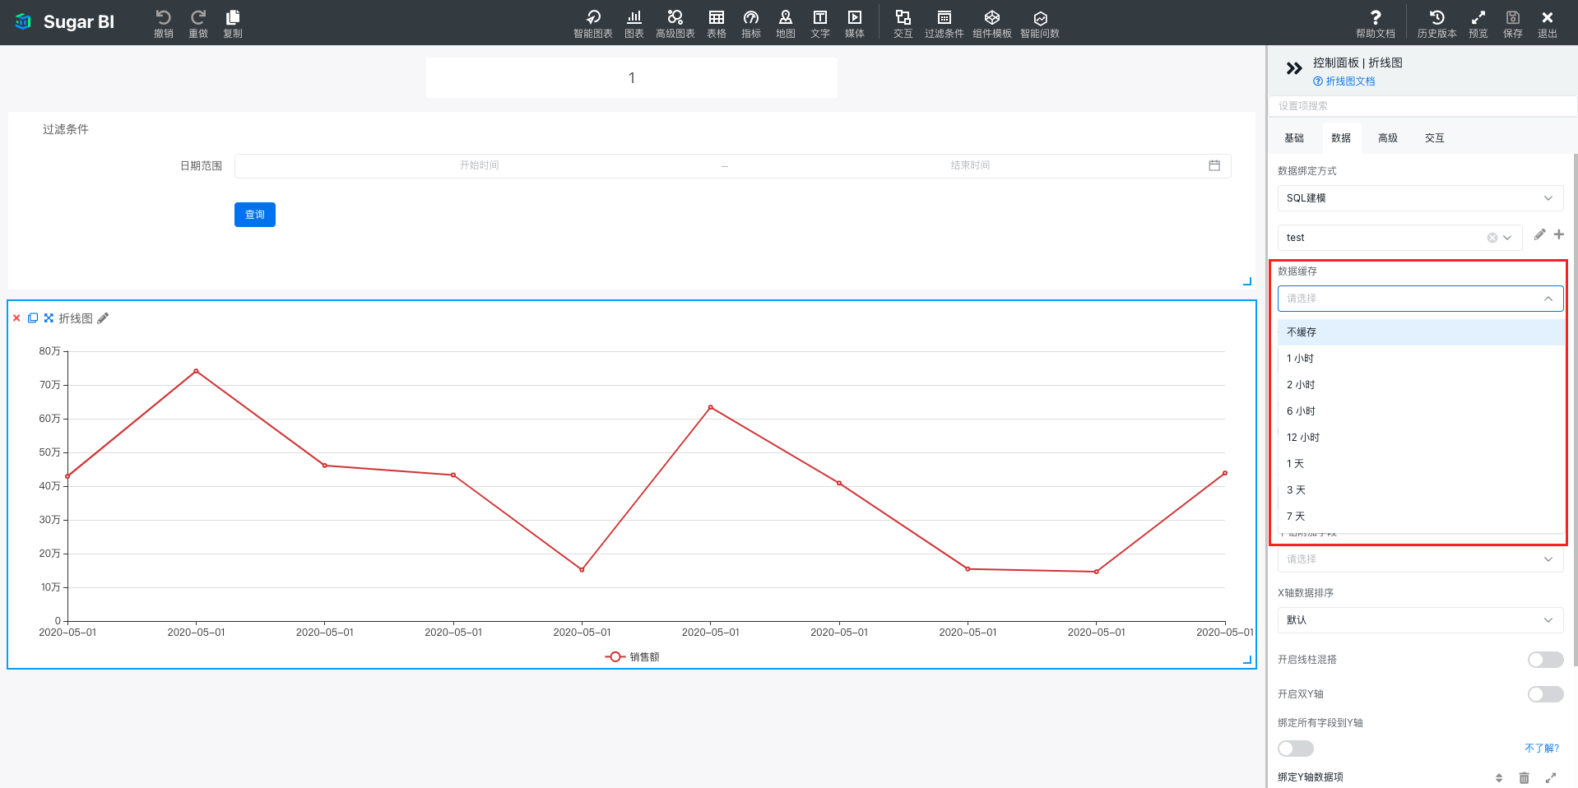The image size is (1578, 788).
Task: Toggle the 销售额 legend series
Action: click(632, 656)
